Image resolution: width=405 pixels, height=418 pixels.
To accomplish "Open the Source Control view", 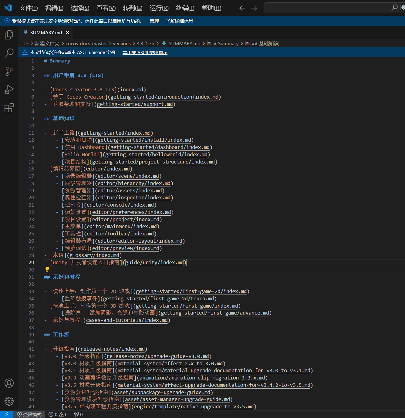I will click(9, 71).
